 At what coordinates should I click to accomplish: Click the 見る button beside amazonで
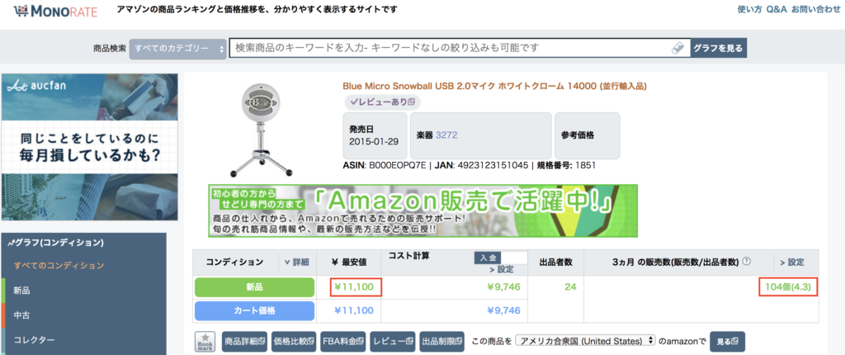(727, 342)
